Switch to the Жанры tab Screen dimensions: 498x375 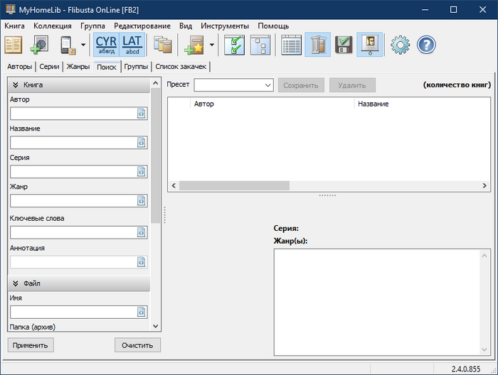(x=78, y=67)
